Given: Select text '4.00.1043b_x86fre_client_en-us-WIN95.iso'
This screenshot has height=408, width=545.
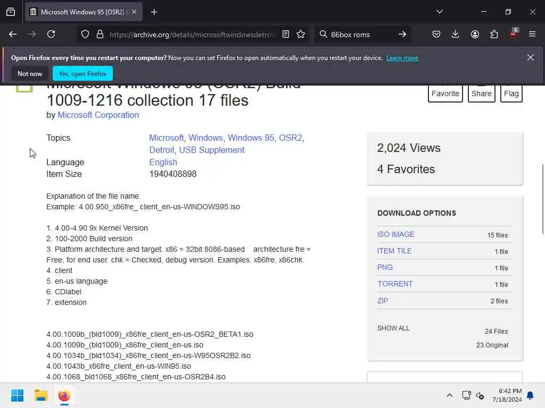Looking at the screenshot, I should pyautogui.click(x=119, y=366).
